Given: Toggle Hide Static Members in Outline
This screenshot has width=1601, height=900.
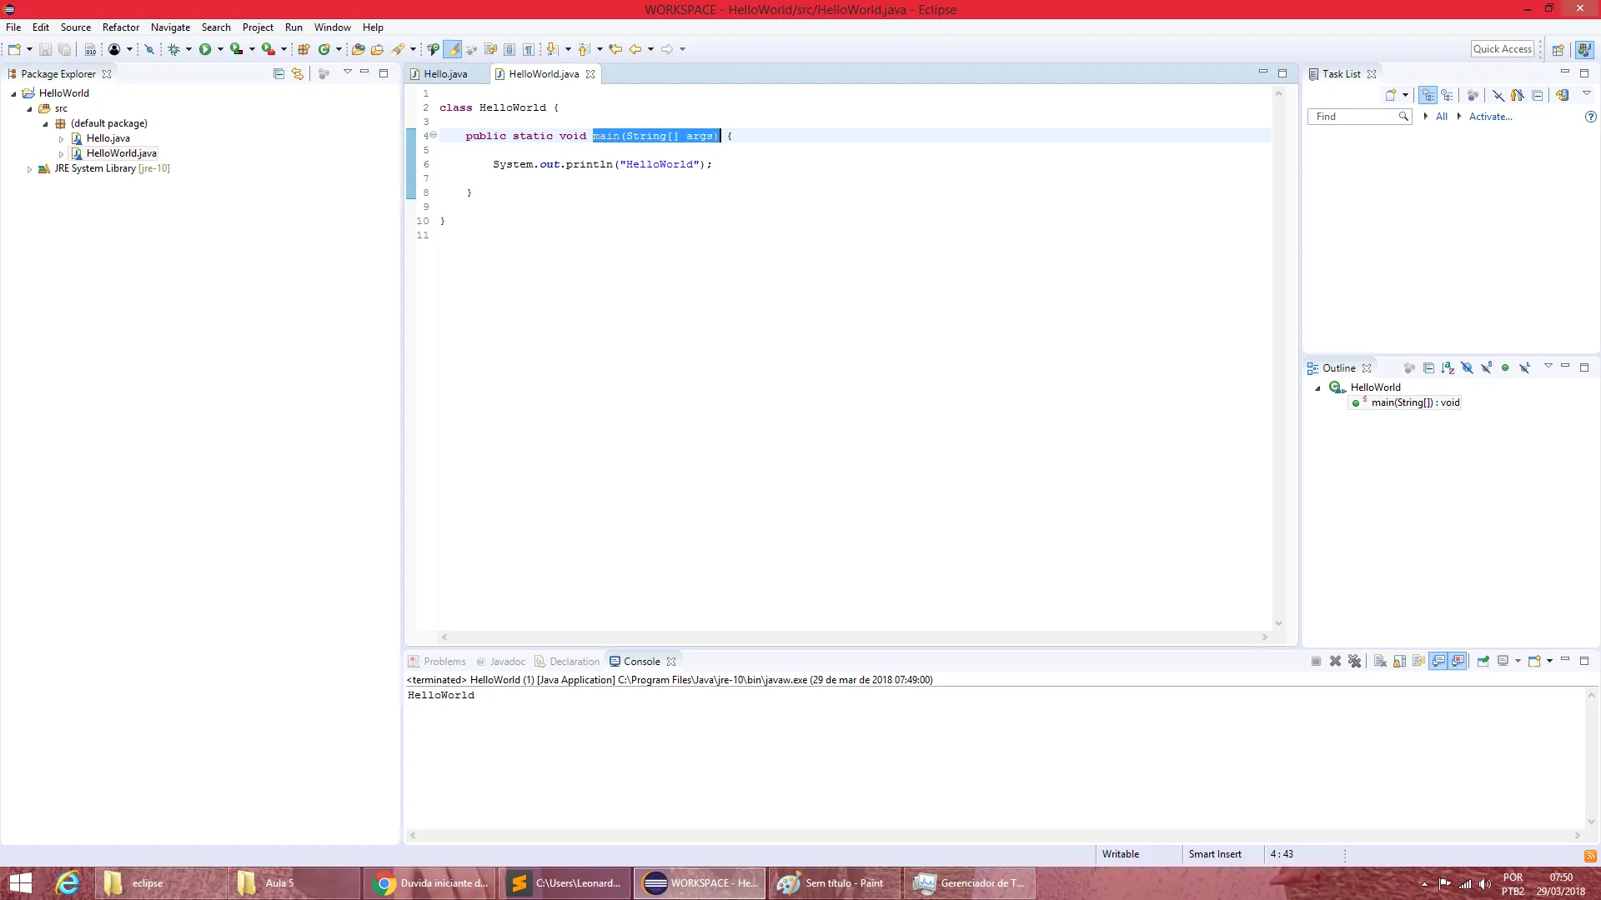Looking at the screenshot, I should [1486, 368].
